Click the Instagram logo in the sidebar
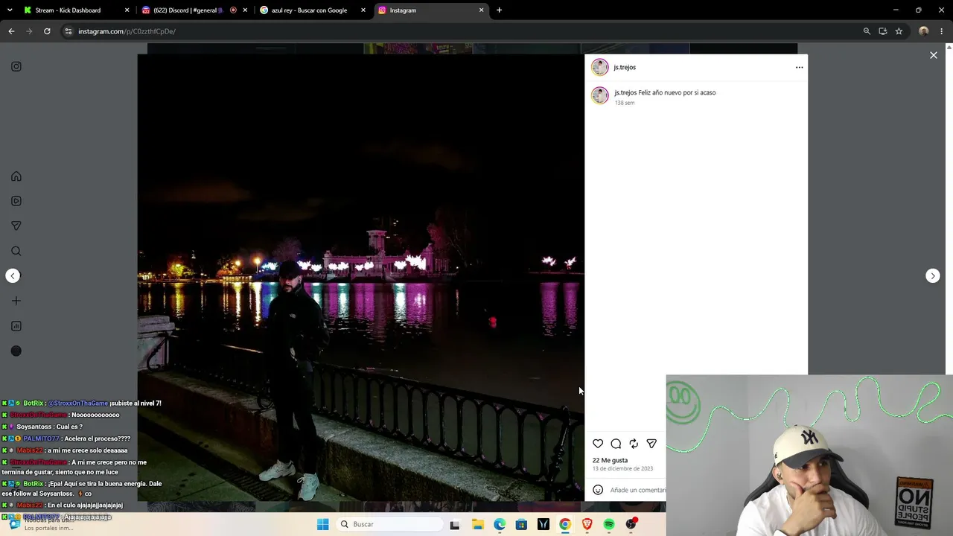The width and height of the screenshot is (953, 536). pyautogui.click(x=16, y=66)
